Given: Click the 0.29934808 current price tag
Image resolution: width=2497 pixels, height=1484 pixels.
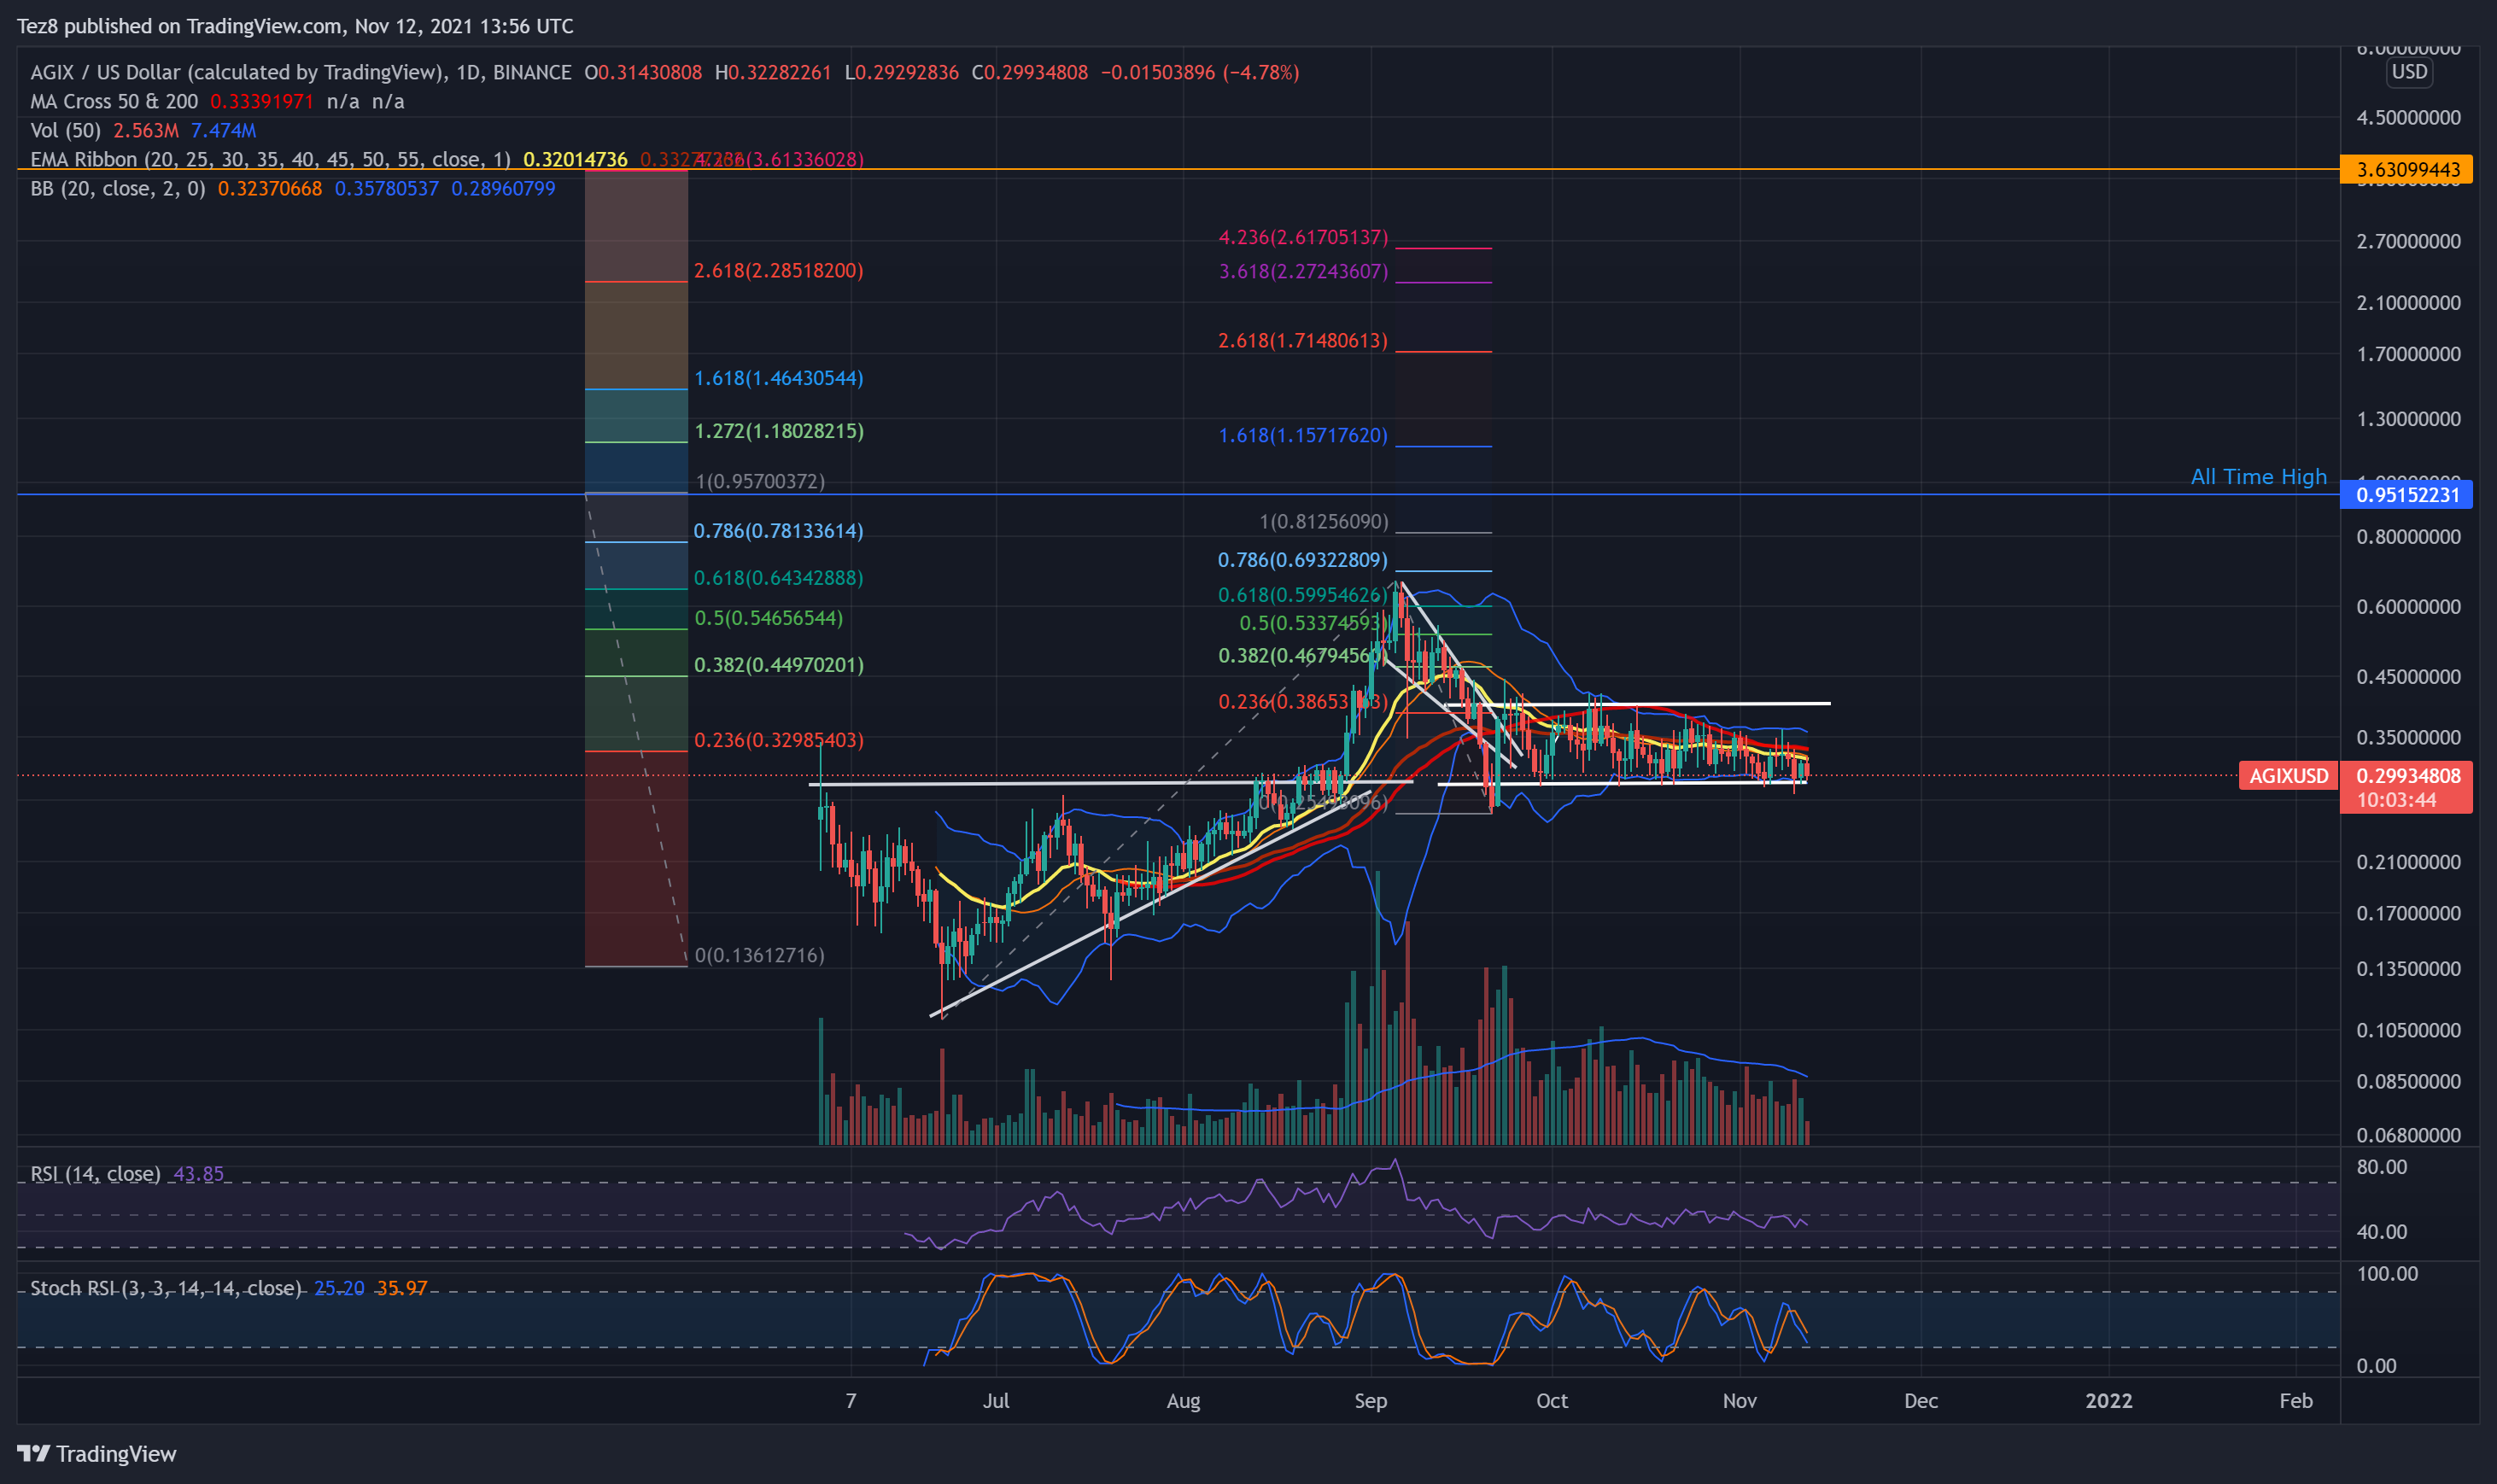Looking at the screenshot, I should pos(2407,775).
